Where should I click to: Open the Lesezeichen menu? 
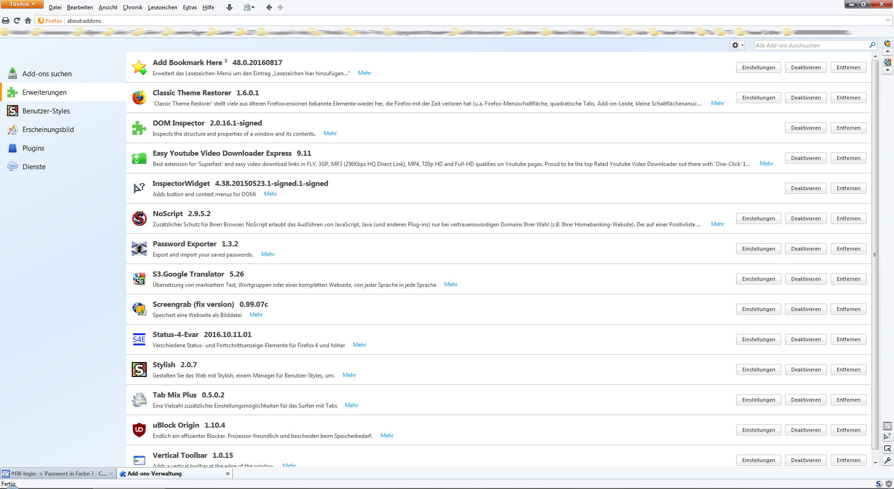[x=162, y=7]
